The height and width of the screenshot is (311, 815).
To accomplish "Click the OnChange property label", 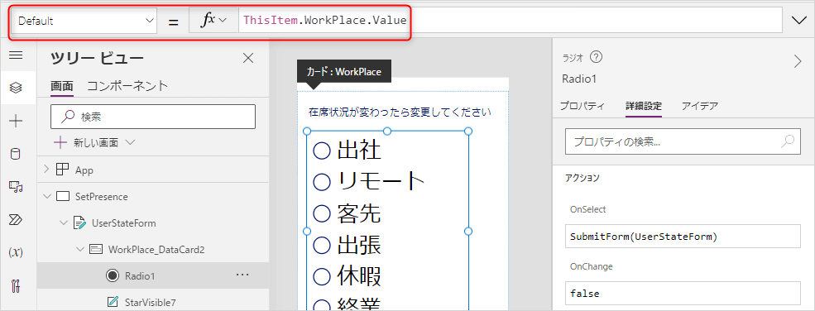I will pyautogui.click(x=591, y=267).
